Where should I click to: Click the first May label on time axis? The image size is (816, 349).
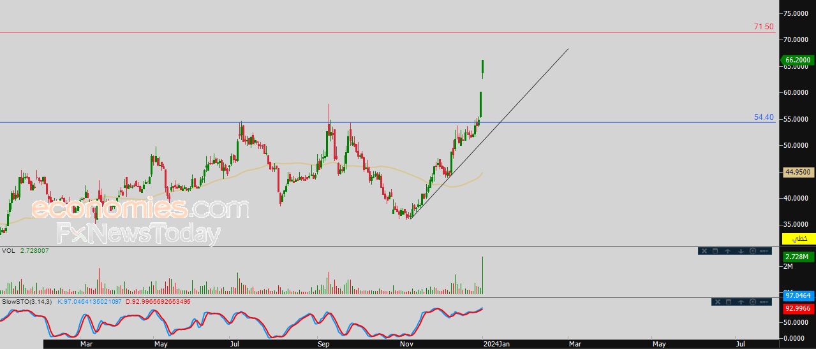pyautogui.click(x=161, y=344)
